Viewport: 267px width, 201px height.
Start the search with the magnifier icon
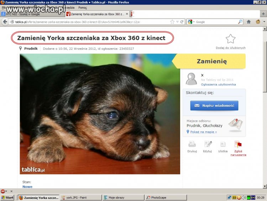[x=240, y=22]
